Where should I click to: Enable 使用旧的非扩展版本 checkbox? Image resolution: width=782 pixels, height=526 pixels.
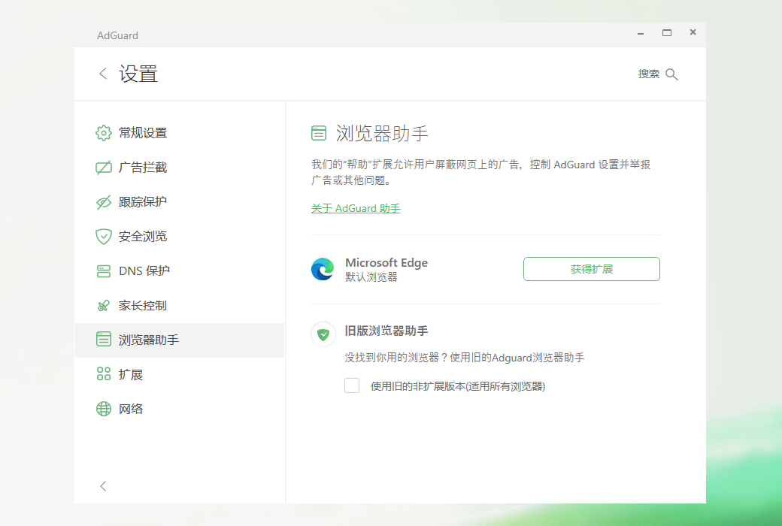click(351, 385)
